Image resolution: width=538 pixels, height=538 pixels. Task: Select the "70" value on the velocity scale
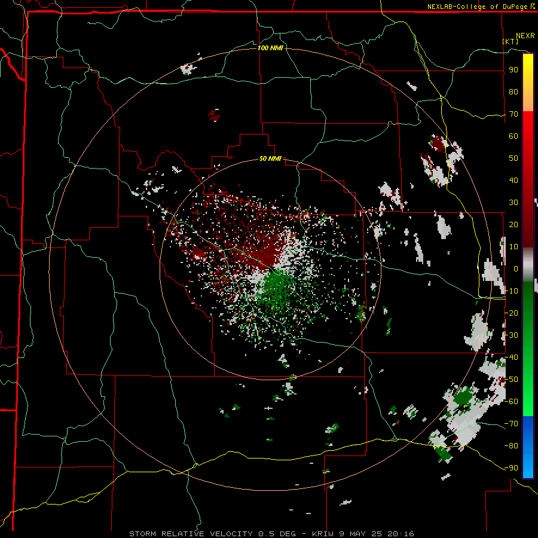point(513,114)
